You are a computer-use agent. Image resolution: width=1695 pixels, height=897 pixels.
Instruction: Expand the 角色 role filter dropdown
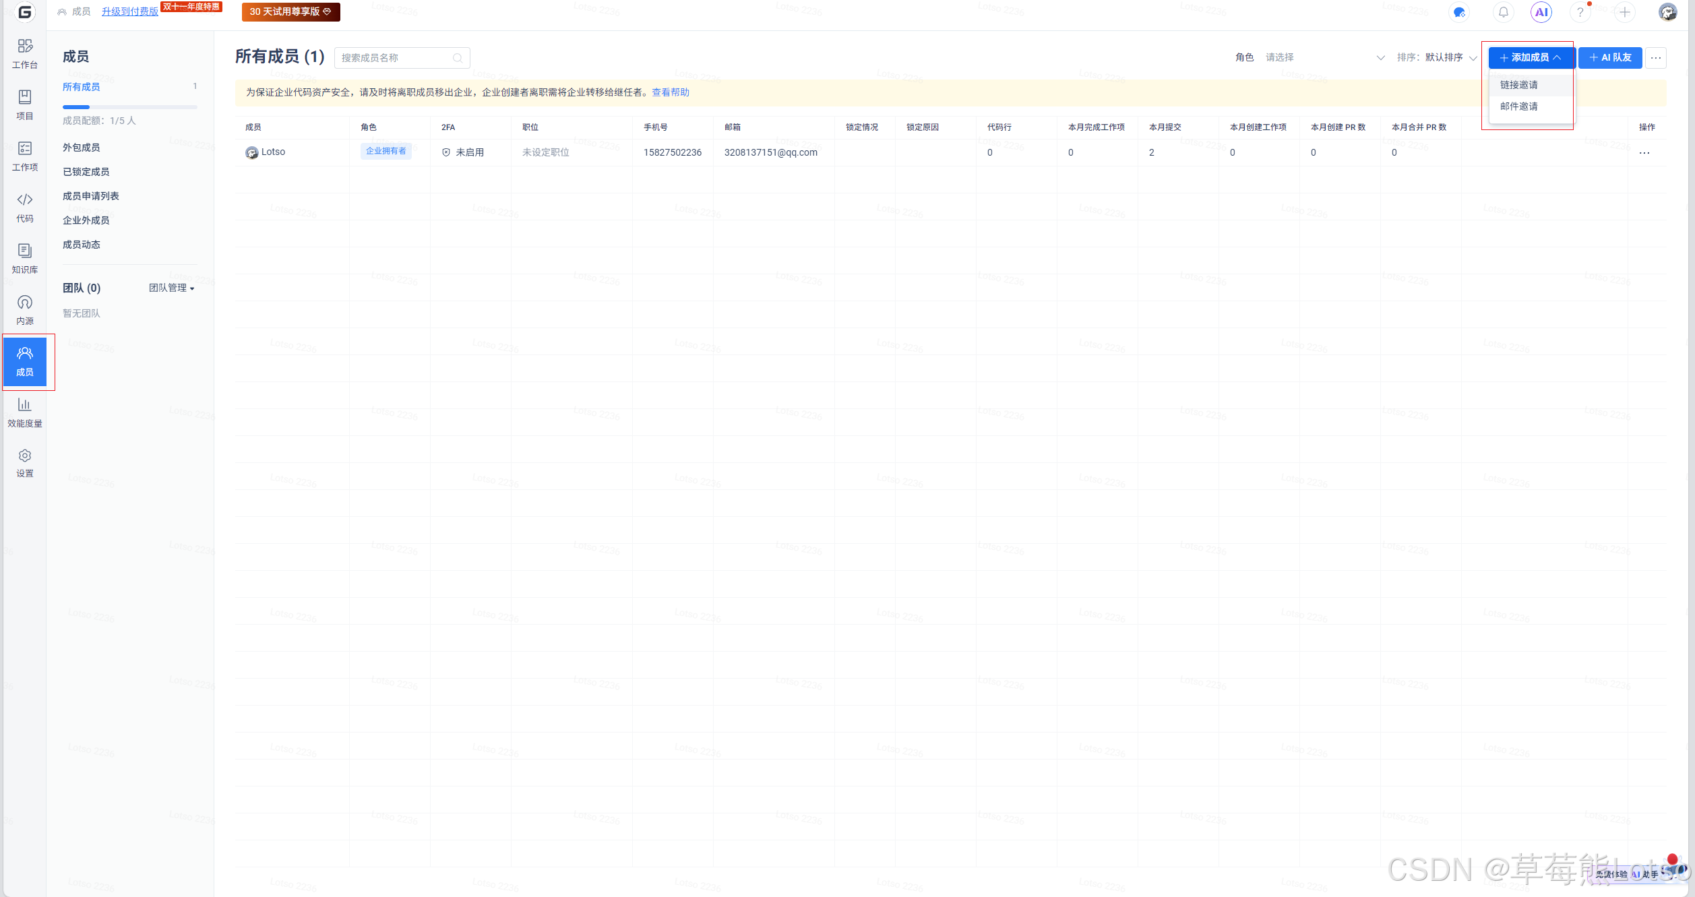pos(1322,57)
